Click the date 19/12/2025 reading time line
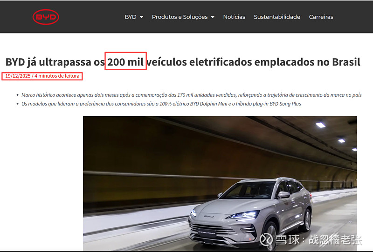 tap(42, 76)
